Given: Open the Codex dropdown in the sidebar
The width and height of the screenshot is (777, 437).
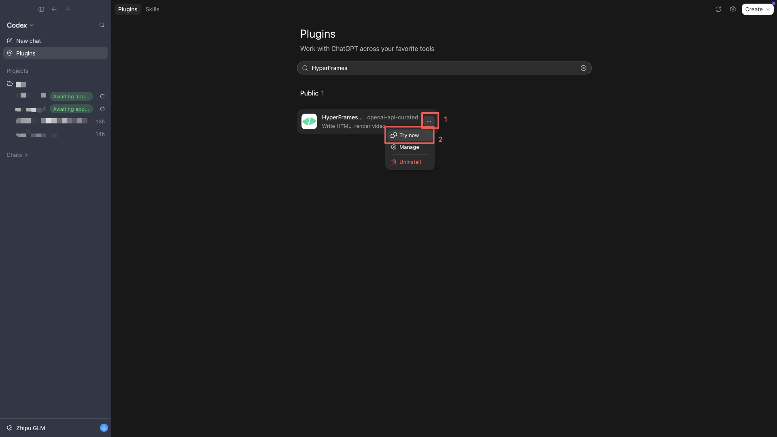Looking at the screenshot, I should click(20, 25).
